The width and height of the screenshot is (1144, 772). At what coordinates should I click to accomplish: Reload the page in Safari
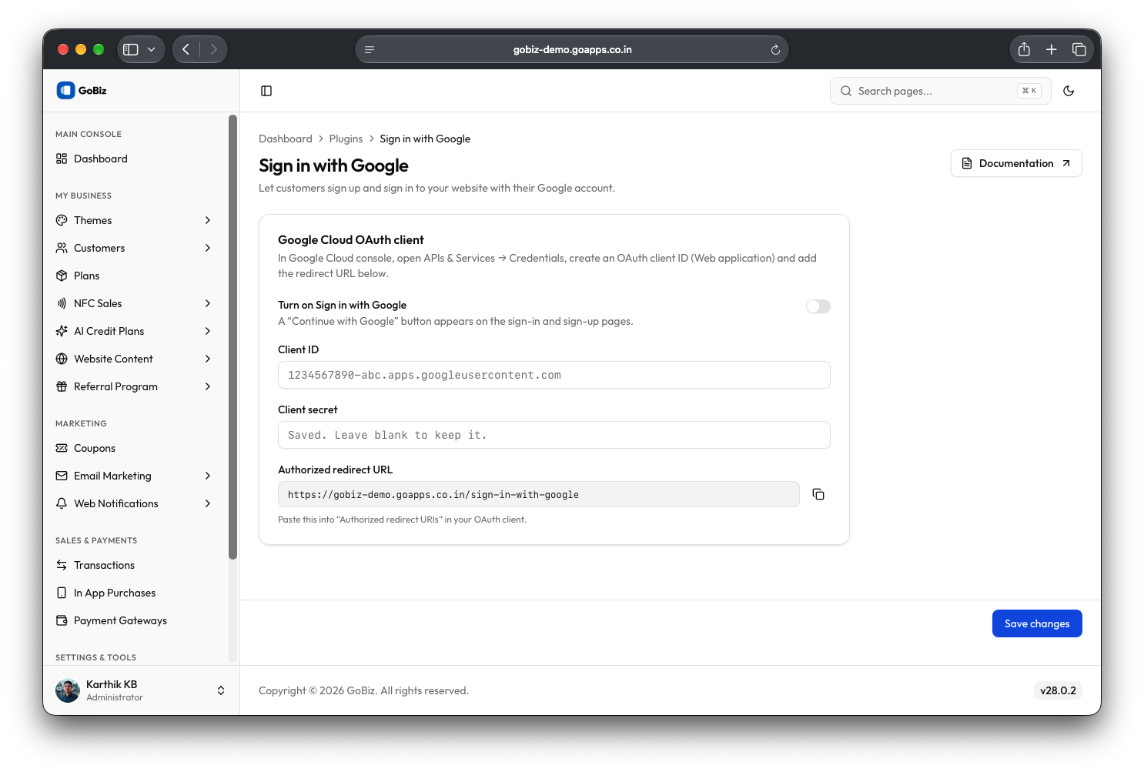pyautogui.click(x=775, y=49)
